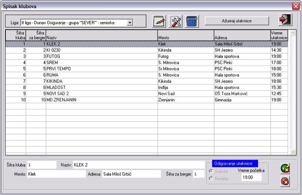The image size is (302, 195).
Task: Select the Nedelja radio button
Action: pos(211,179)
